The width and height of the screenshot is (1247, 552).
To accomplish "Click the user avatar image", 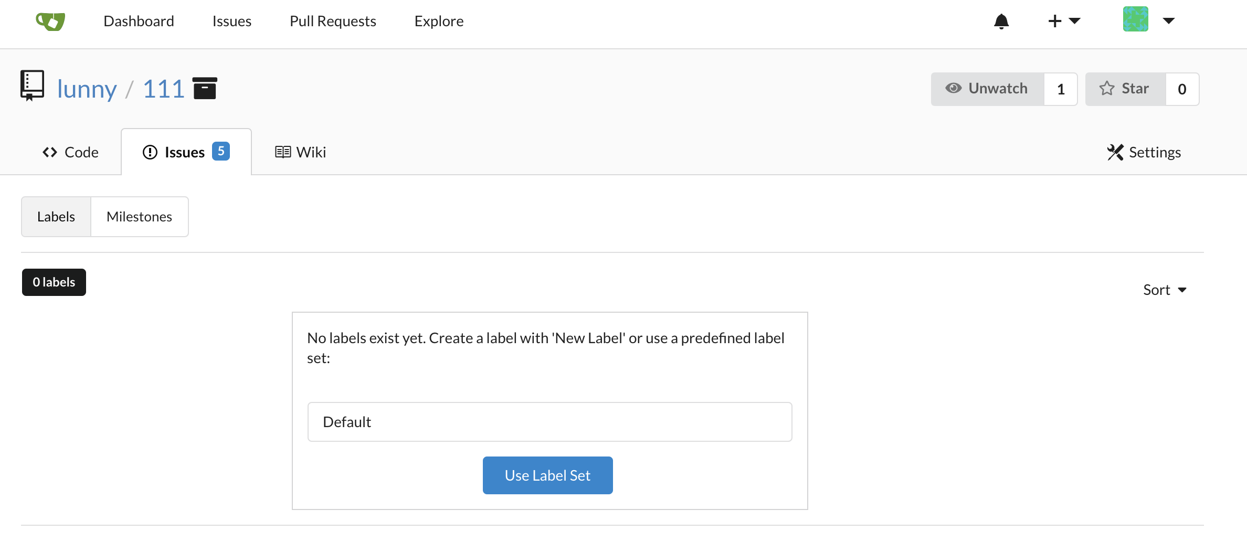I will click(1136, 19).
